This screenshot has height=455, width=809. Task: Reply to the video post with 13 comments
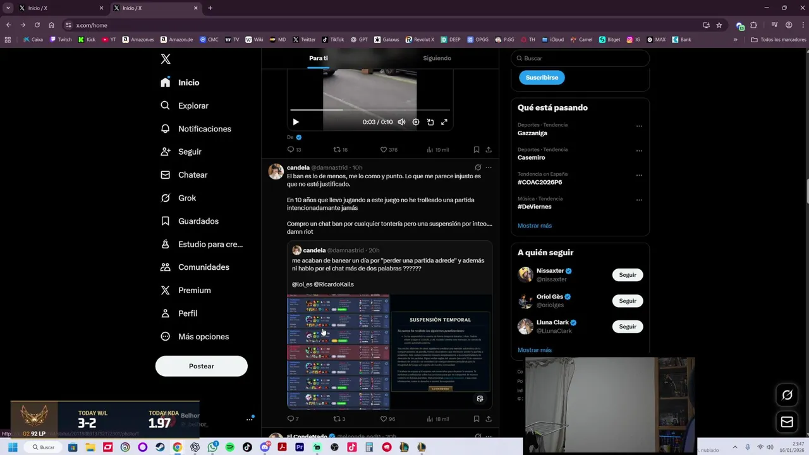[x=294, y=150]
